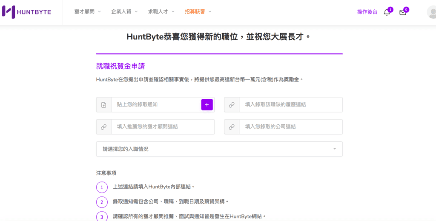Expand chevron next to 招募駭客
The width and height of the screenshot is (436, 221).
(x=210, y=11)
